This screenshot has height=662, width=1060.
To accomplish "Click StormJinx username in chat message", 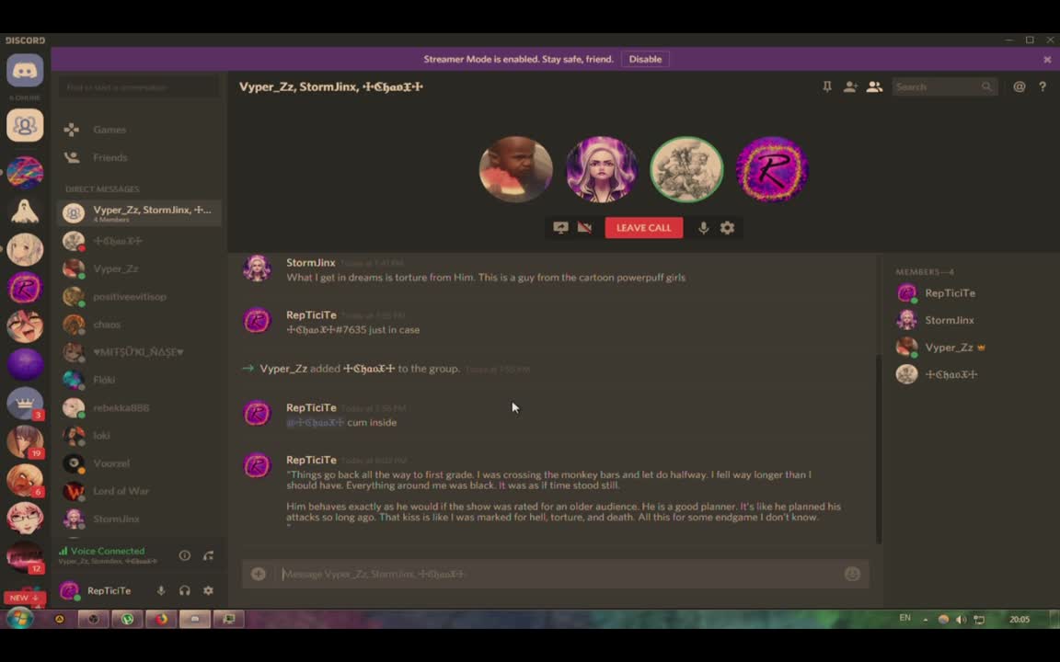I will [310, 263].
